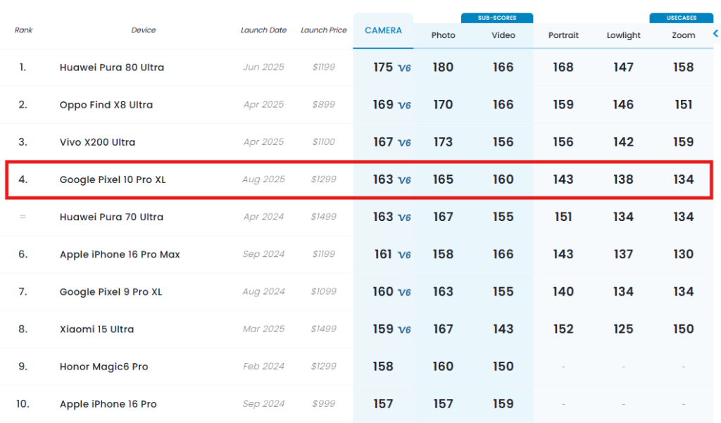The image size is (721, 423).
Task: Open the Apple iPhone 16 Pro Max link
Action: click(120, 254)
